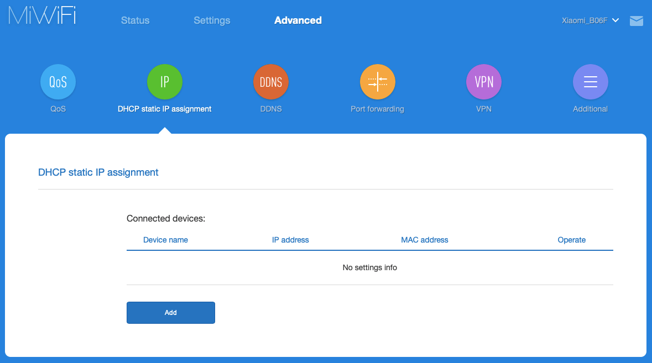Click the 'Connected devices:' label
This screenshot has width=652, height=363.
tap(166, 218)
